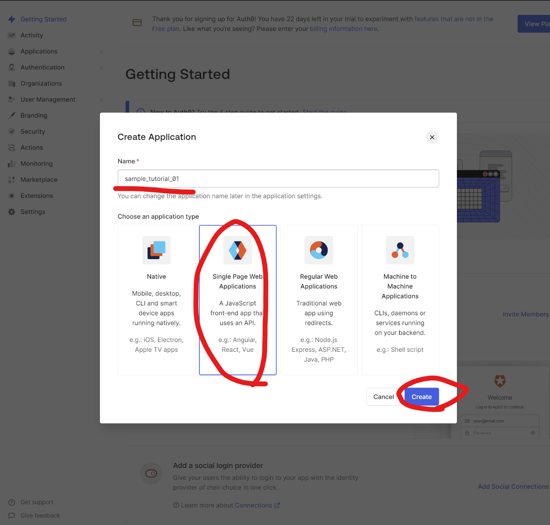
Task: Open Settings in the sidebar
Action: [33, 212]
